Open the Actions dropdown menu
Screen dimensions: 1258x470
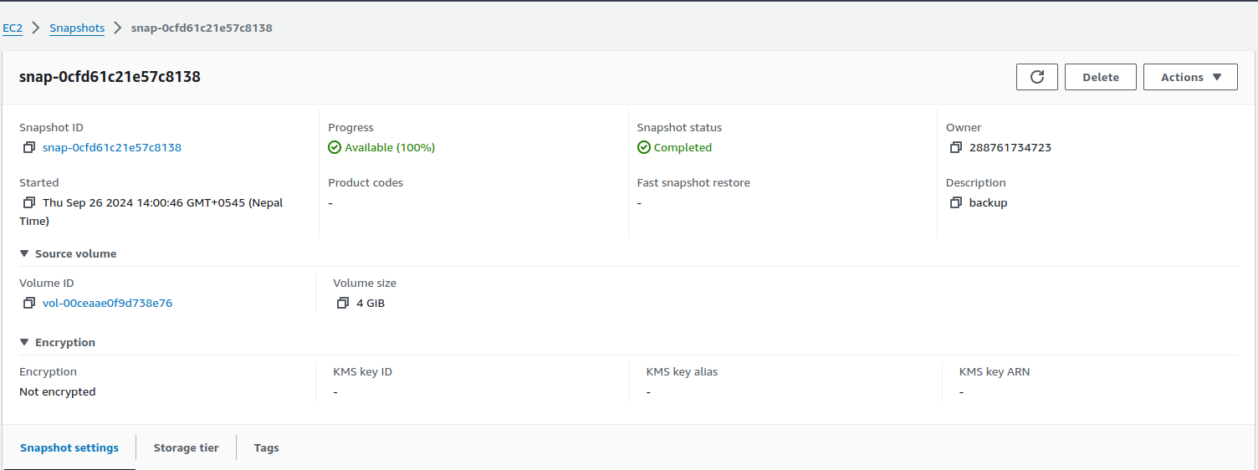click(x=1190, y=77)
